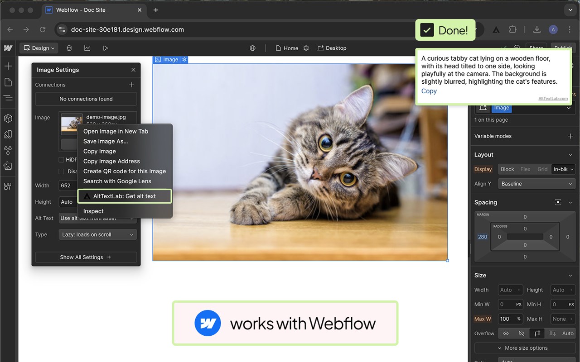Add a variable mode with plus
This screenshot has width=580, height=362.
pyautogui.click(x=570, y=136)
